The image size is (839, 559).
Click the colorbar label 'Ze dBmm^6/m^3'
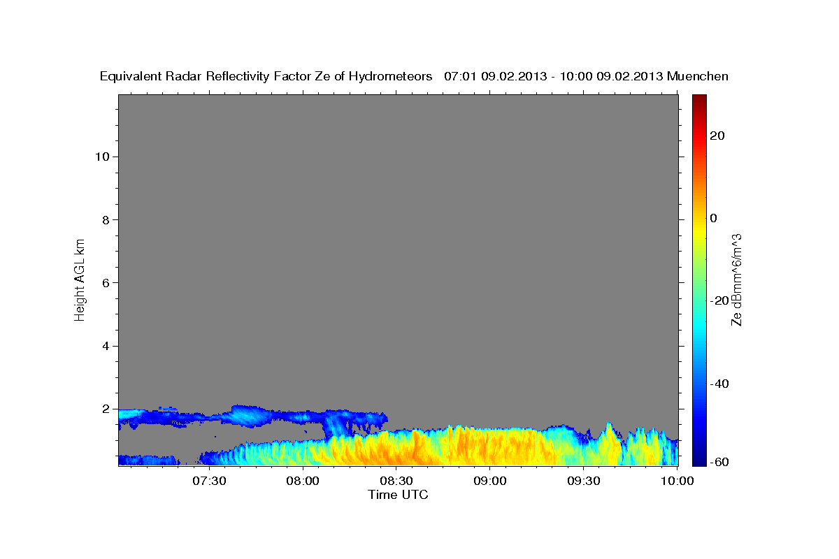tap(736, 279)
